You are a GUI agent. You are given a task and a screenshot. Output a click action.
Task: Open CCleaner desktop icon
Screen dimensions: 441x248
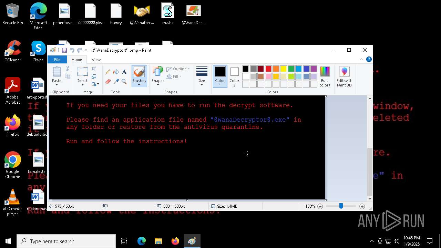[13, 52]
